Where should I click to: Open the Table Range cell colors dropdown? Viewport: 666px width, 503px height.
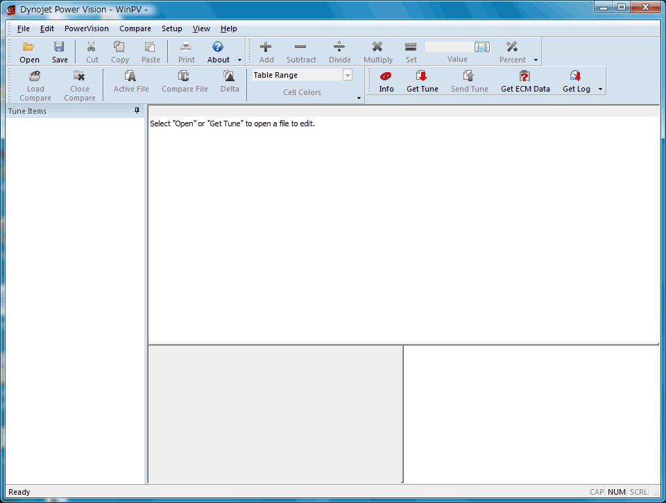point(348,75)
